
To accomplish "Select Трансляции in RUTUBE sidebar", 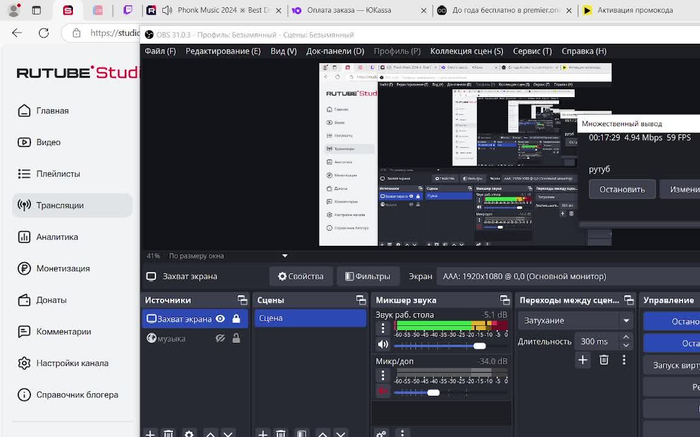I will [x=72, y=205].
